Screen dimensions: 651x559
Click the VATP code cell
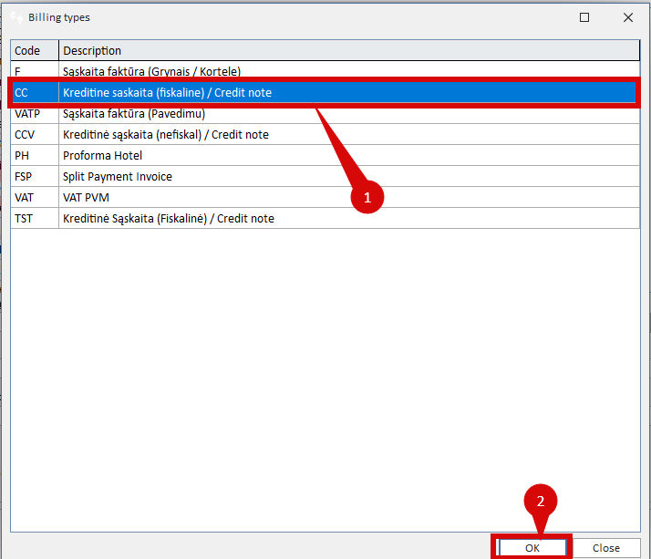(x=35, y=114)
